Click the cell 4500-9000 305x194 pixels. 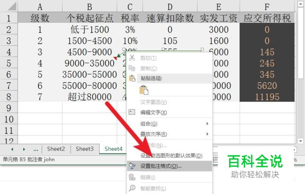[89, 52]
